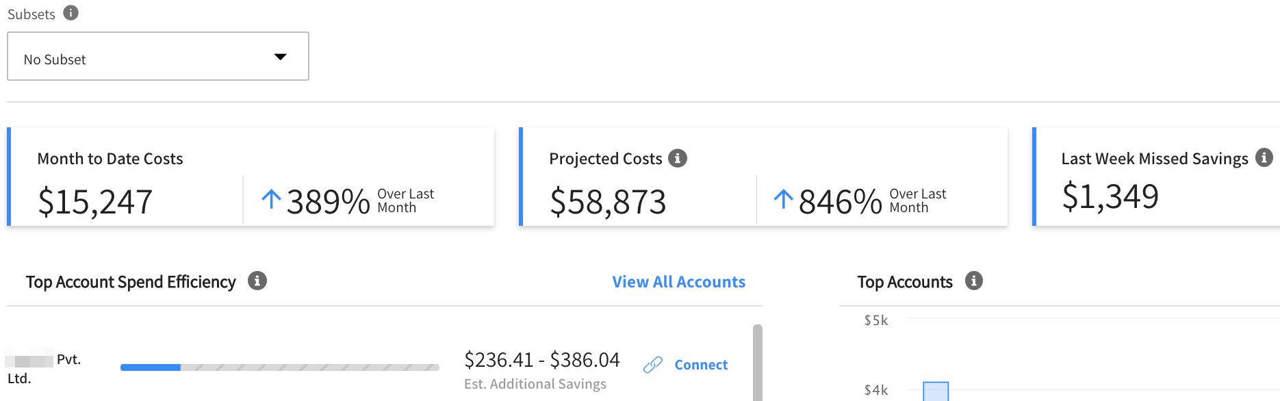Click the bar near $4k in Top Accounts chart
1280x401 pixels.
coord(935,392)
